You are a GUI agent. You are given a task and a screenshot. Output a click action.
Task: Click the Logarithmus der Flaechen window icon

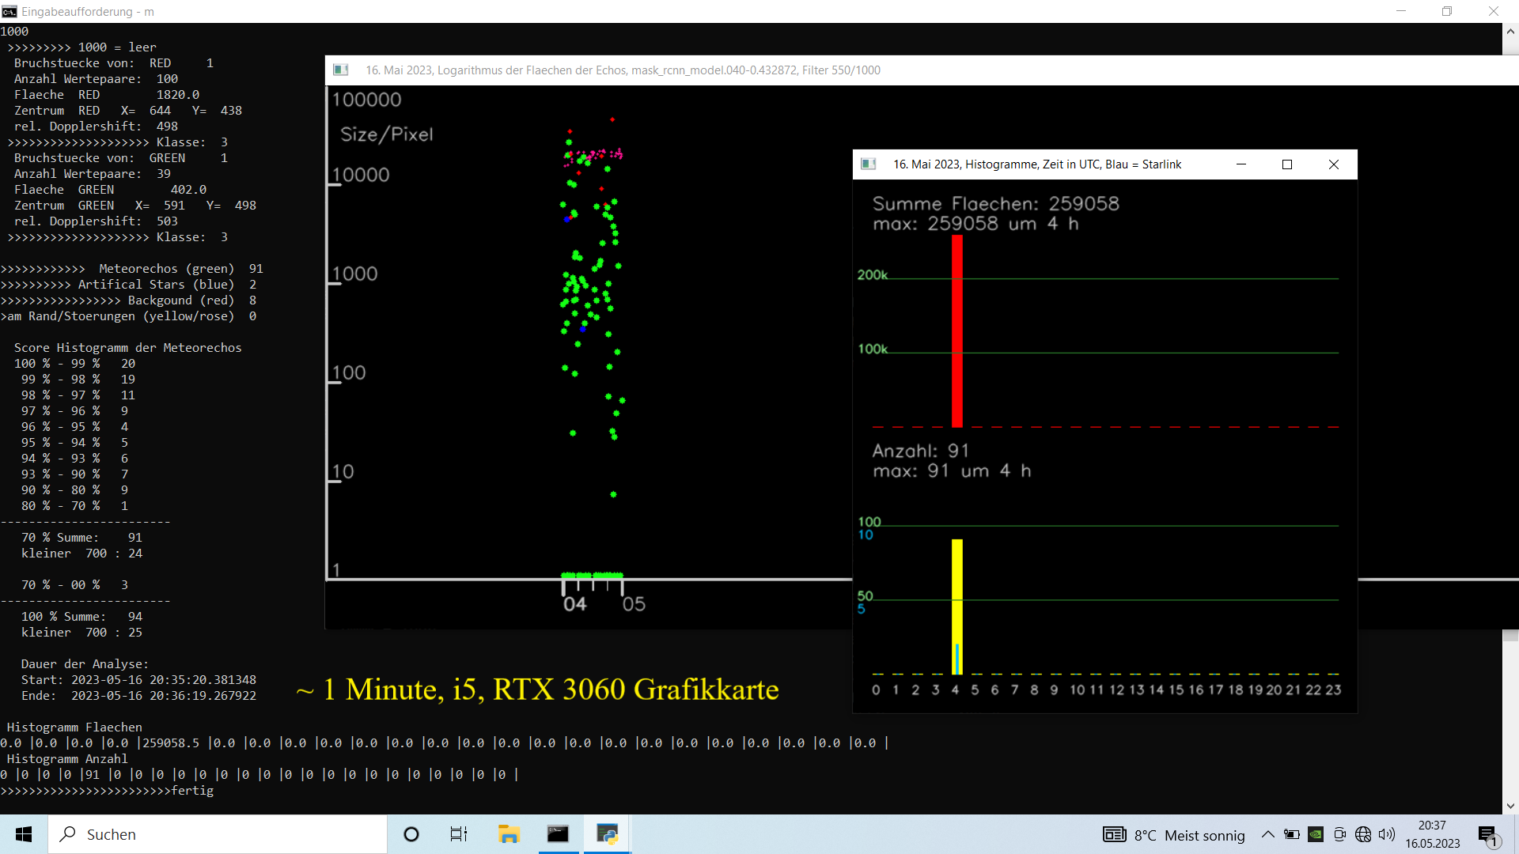coord(341,70)
